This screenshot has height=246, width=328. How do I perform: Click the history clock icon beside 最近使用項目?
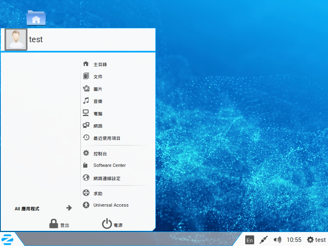[86, 137]
